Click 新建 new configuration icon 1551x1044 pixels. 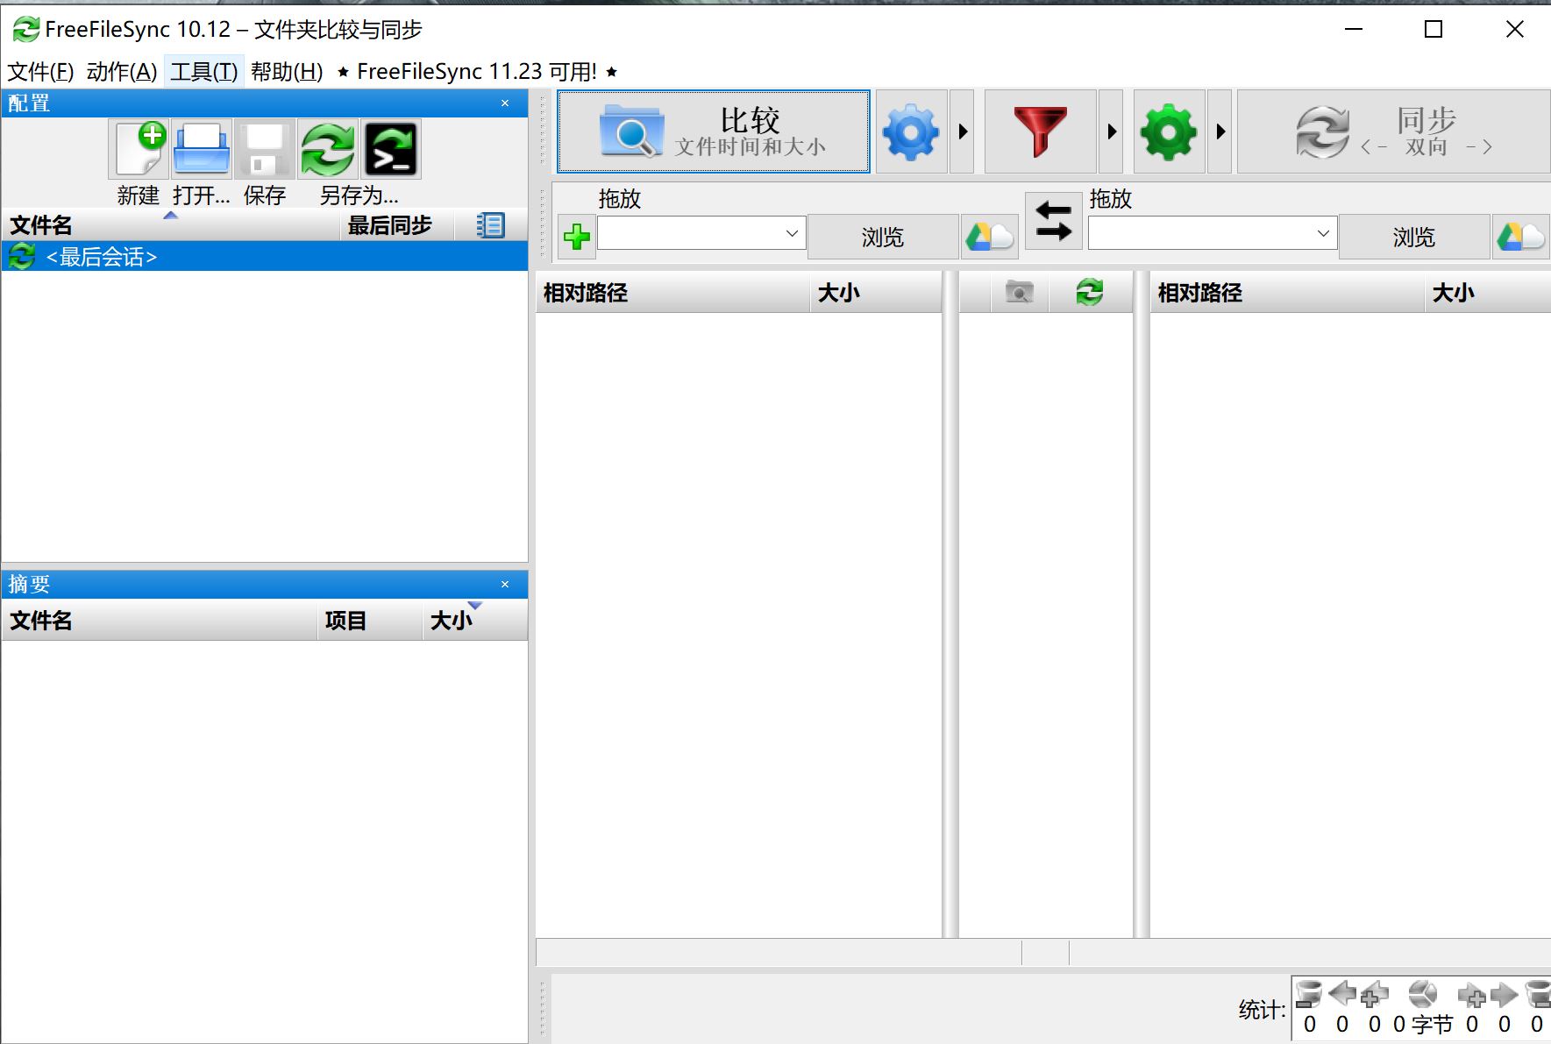(139, 150)
